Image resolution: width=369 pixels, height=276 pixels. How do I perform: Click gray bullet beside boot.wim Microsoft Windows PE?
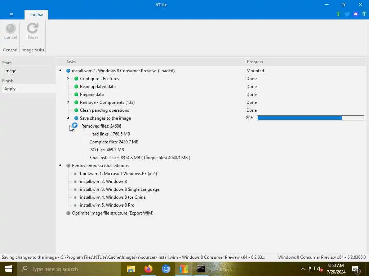click(x=75, y=174)
